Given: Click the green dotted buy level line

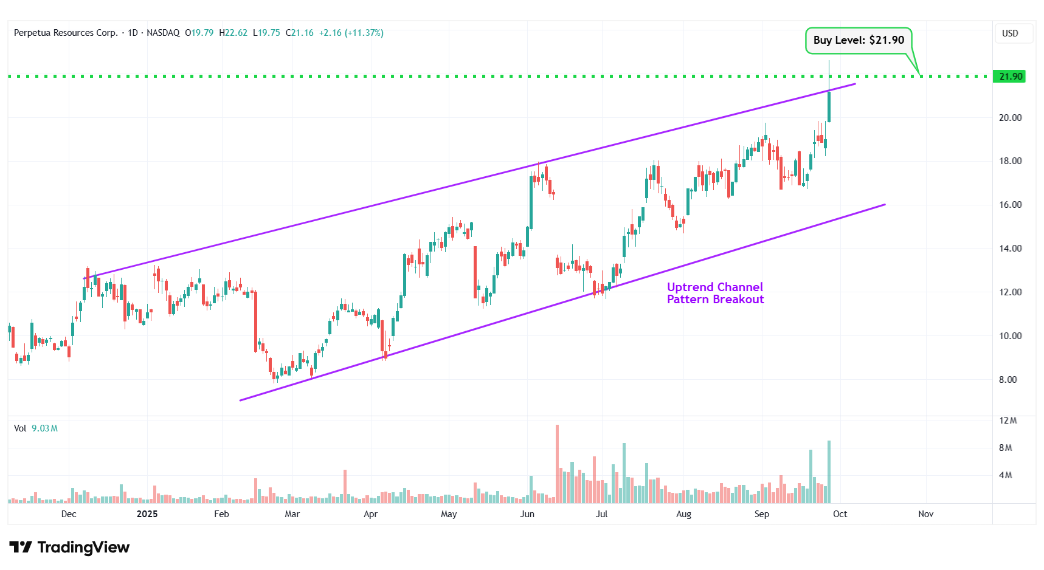Looking at the screenshot, I should (x=426, y=77).
